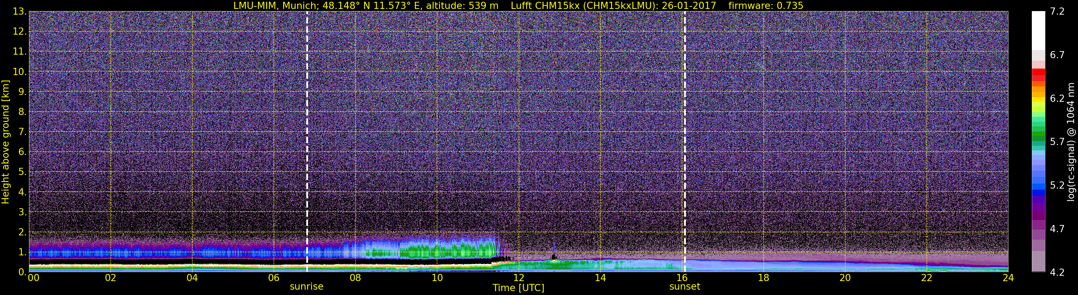Click the time axis tick '12'

(518, 278)
